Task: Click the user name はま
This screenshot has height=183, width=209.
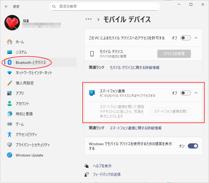Action: tap(26, 21)
